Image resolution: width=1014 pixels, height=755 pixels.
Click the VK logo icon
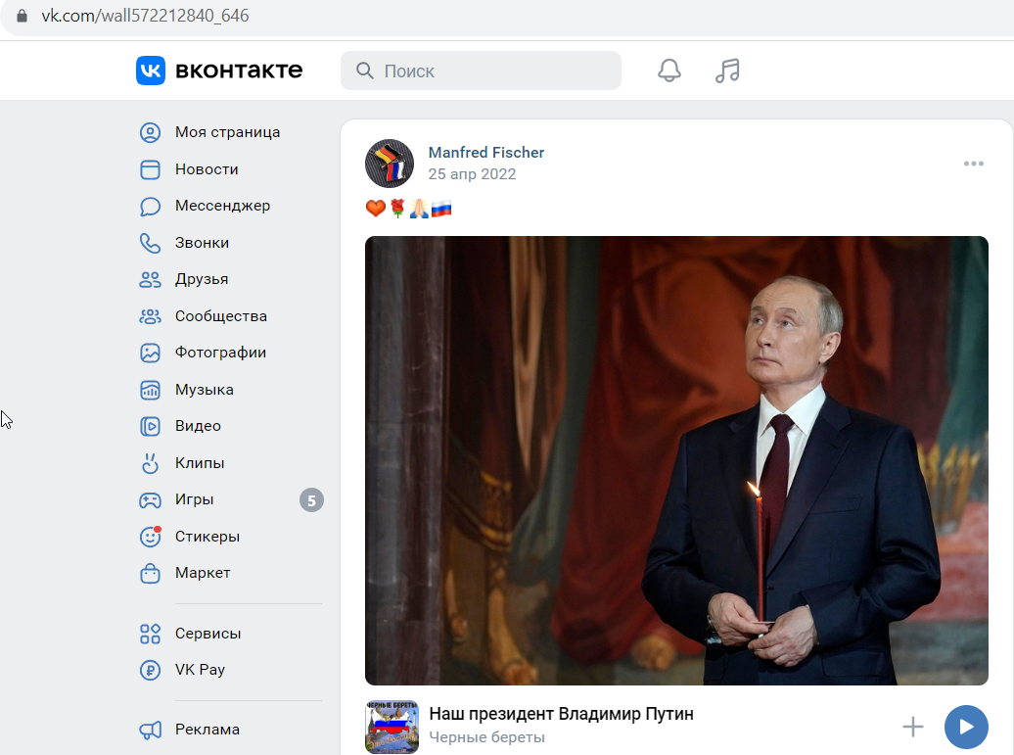click(x=151, y=71)
